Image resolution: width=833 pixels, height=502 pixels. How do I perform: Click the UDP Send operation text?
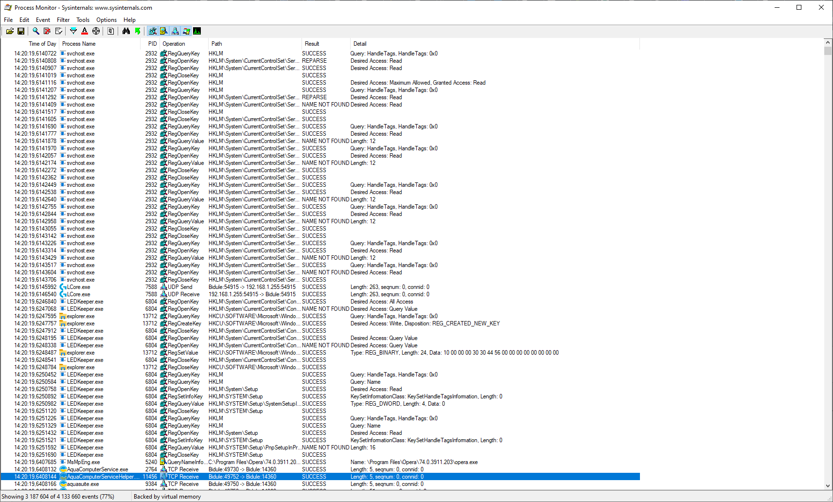point(180,287)
